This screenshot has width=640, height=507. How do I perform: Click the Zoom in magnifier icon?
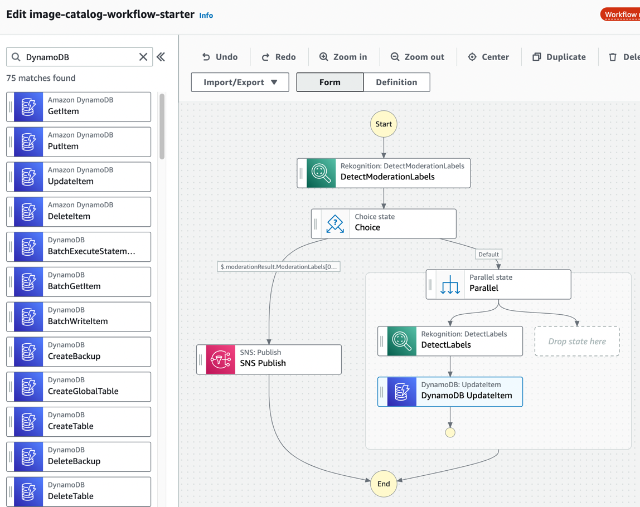click(x=324, y=57)
